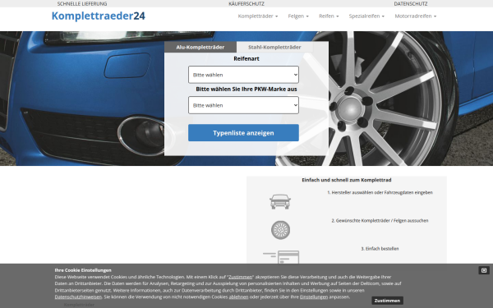Switch to the Alu-Kompletträder tab
The width and height of the screenshot is (493, 308).
click(x=200, y=47)
